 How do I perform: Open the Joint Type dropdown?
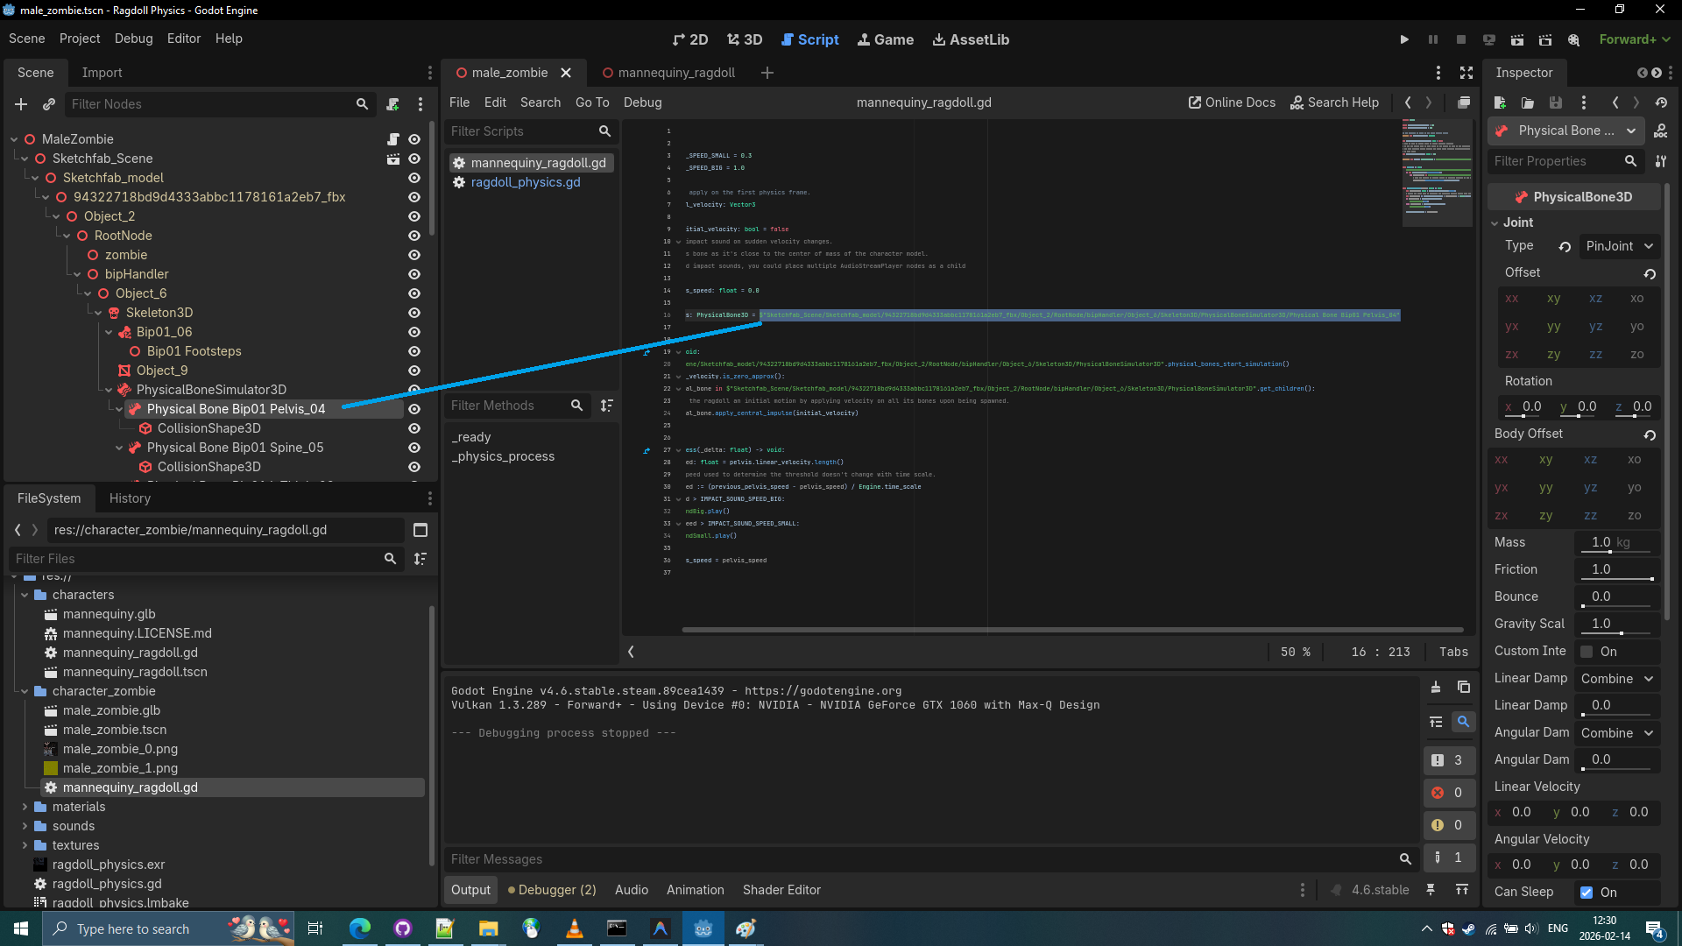pyautogui.click(x=1619, y=246)
